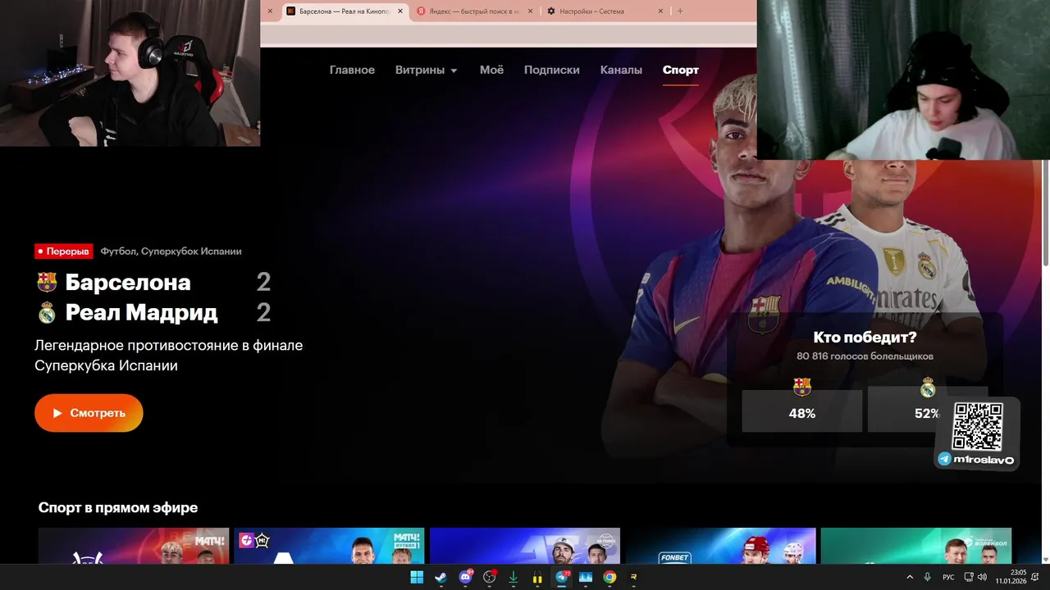Switch the РУС input language

[948, 577]
